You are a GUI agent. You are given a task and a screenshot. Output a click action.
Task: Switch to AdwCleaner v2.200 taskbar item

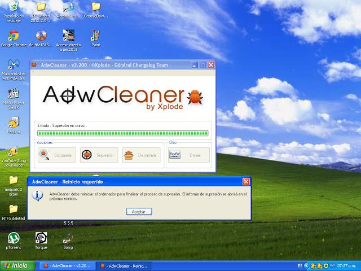click(x=65, y=265)
